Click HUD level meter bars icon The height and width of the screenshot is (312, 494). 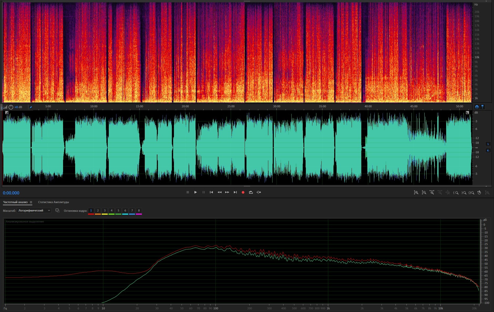click(5, 107)
